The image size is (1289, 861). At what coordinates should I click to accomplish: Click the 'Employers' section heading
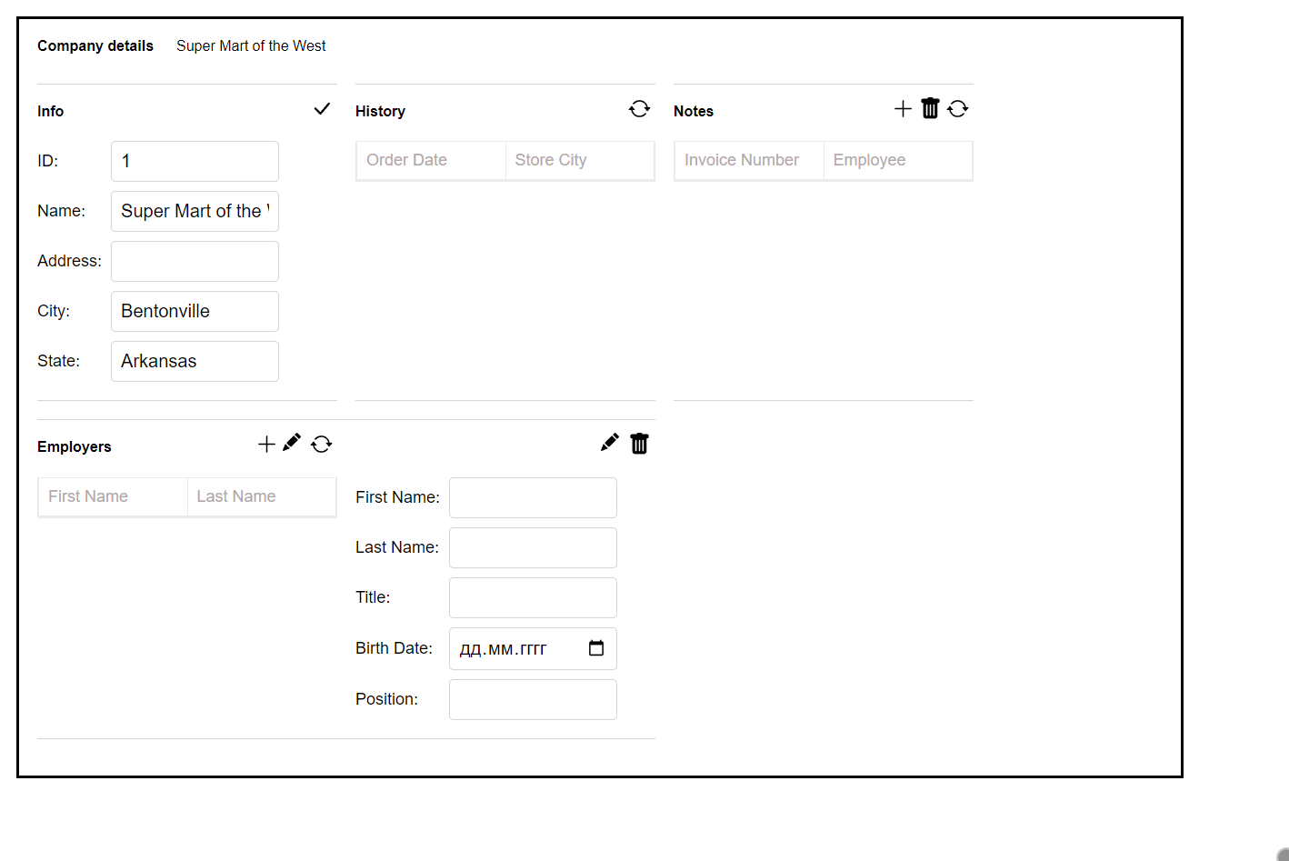click(75, 446)
